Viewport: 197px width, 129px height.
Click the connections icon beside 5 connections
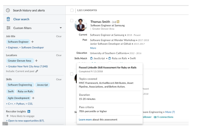(155, 117)
